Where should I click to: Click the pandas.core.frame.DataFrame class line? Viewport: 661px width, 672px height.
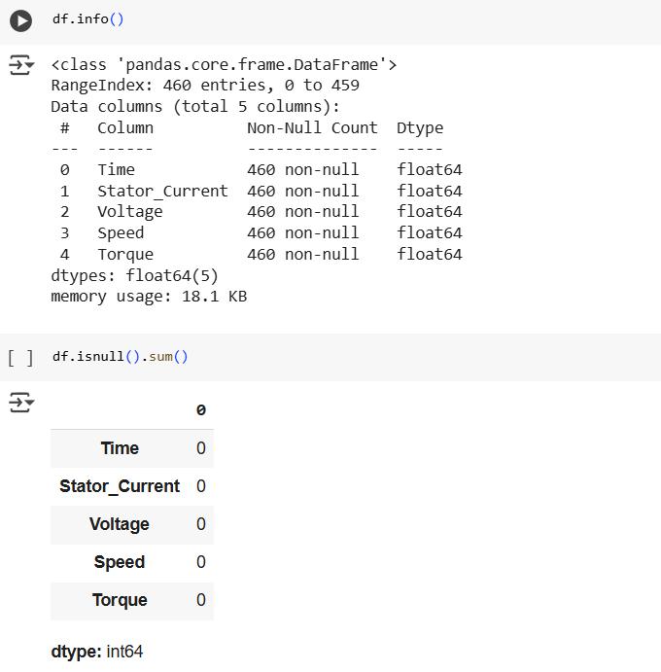coord(224,65)
